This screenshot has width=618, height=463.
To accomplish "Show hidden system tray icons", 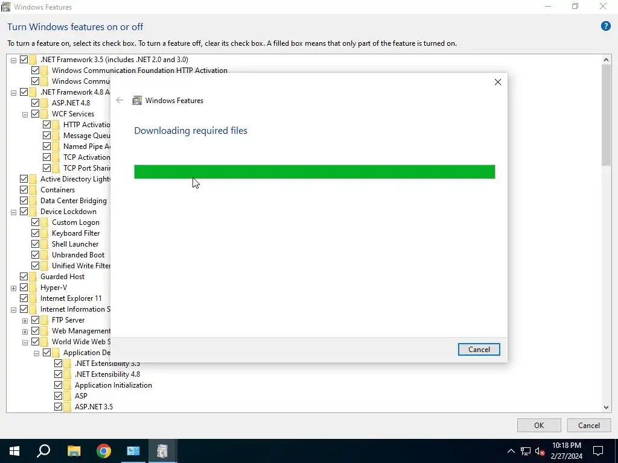I will pyautogui.click(x=511, y=451).
